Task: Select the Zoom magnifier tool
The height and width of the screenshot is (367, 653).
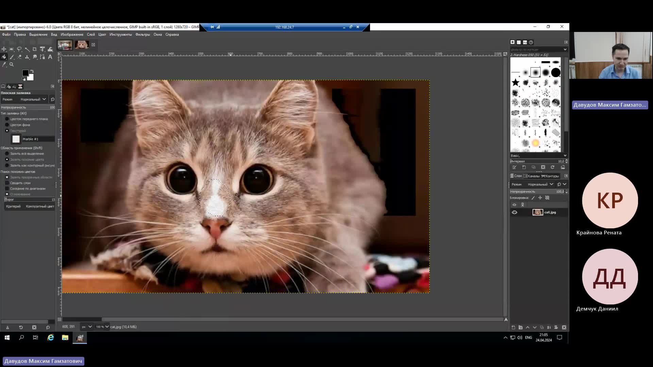Action: 12,65
